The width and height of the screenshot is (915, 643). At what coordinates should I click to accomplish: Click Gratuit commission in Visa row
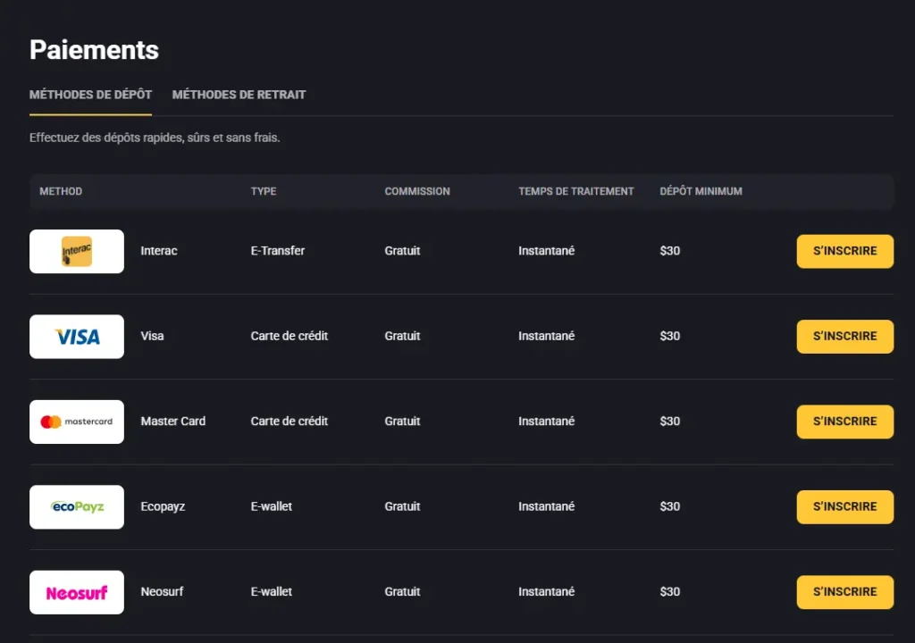point(402,336)
